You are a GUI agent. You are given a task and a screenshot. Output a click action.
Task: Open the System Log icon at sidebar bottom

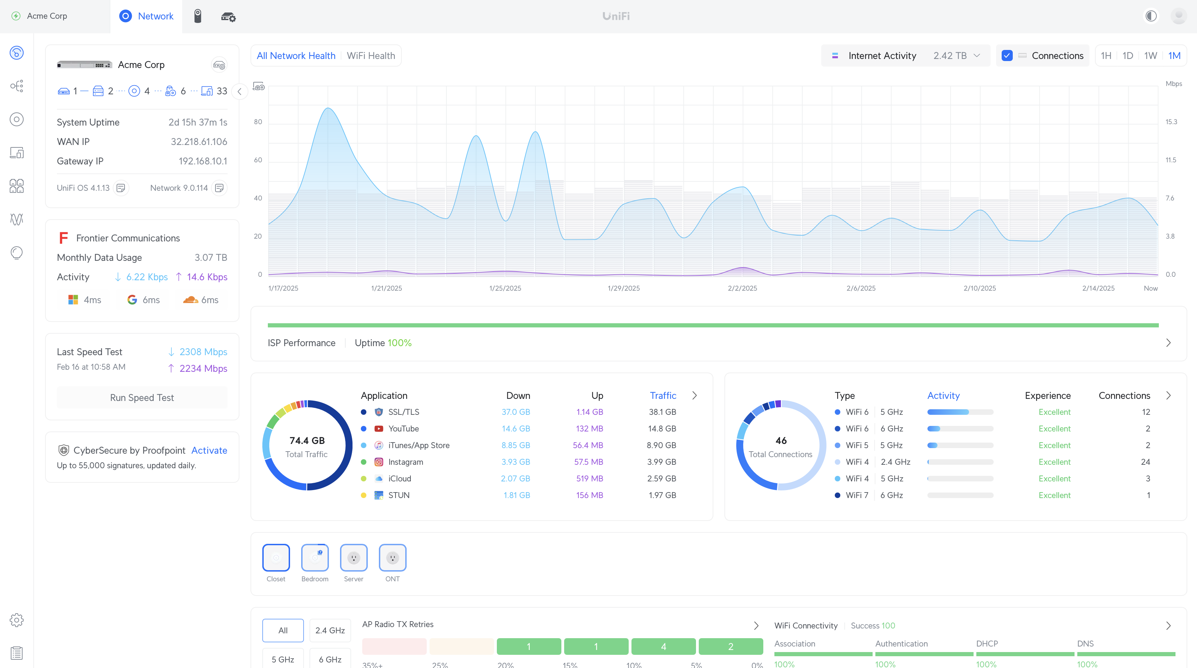coord(17,653)
